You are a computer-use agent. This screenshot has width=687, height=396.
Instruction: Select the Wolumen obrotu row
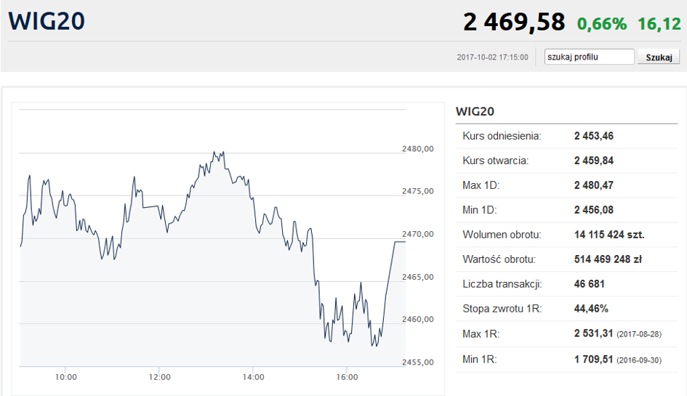[x=567, y=235]
